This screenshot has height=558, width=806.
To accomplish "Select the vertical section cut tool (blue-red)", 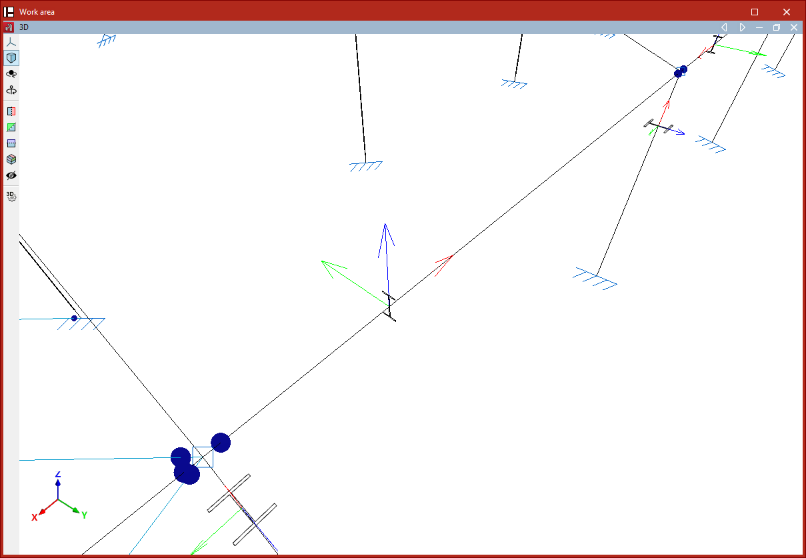I will [x=11, y=111].
